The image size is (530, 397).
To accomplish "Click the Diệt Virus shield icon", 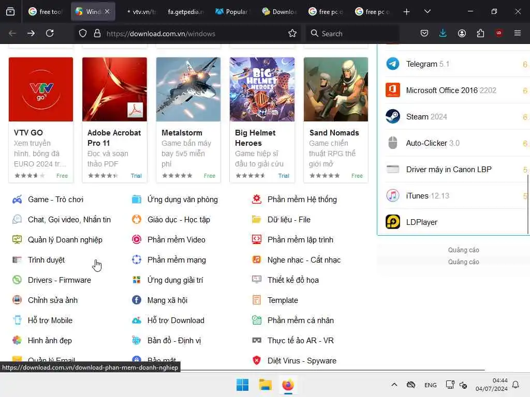I will pyautogui.click(x=257, y=360).
